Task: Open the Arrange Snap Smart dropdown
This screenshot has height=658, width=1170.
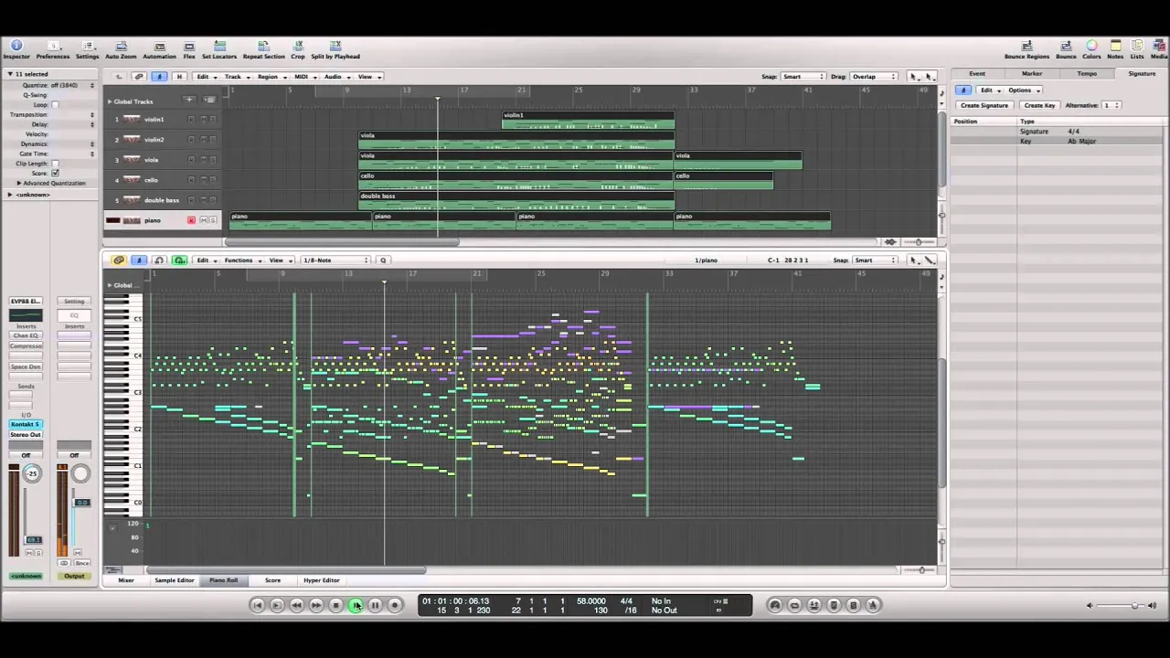Action: tap(803, 77)
